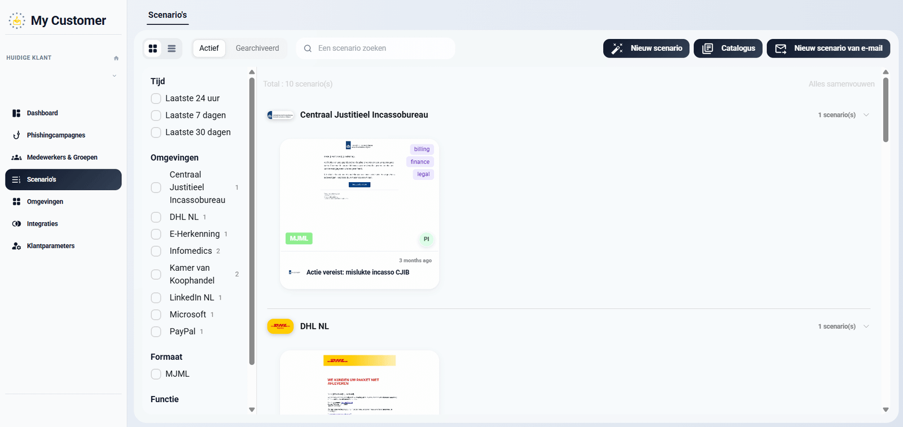Click the Klantparameters user-gear icon

16,246
